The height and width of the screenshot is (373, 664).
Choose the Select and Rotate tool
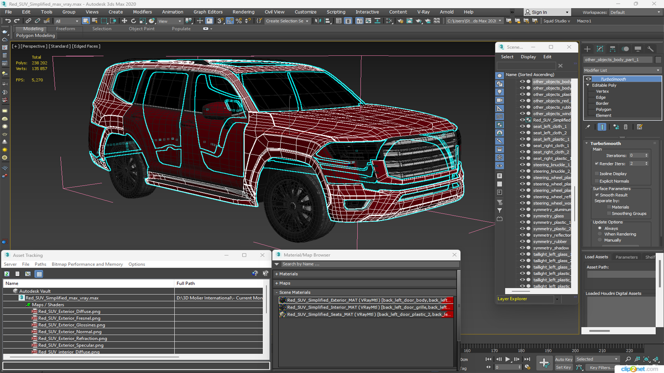[133, 21]
